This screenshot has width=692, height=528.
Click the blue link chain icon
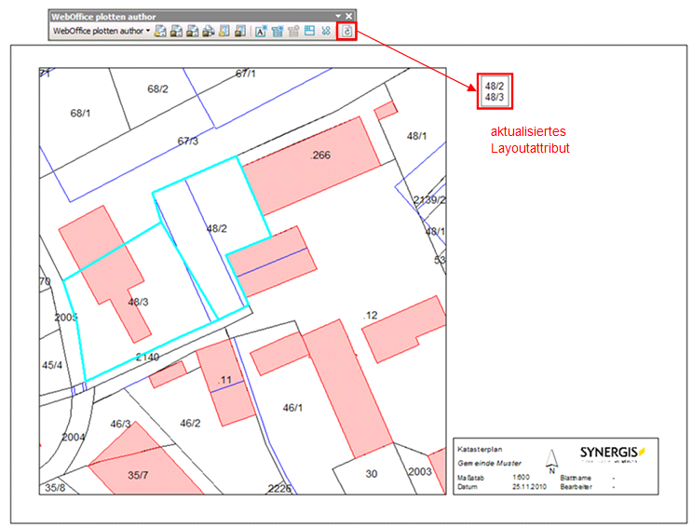[x=326, y=31]
